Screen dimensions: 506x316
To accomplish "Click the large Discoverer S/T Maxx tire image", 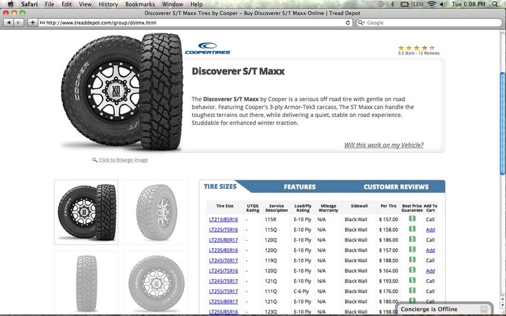I will 122,91.
